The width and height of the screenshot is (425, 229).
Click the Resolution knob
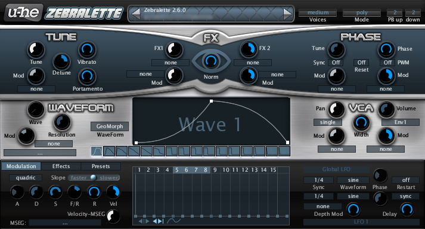pos(62,122)
